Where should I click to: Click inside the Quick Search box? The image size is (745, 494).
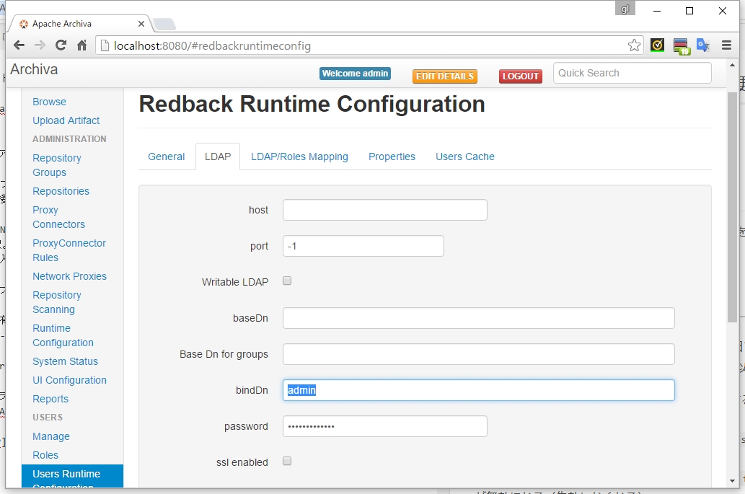point(631,73)
